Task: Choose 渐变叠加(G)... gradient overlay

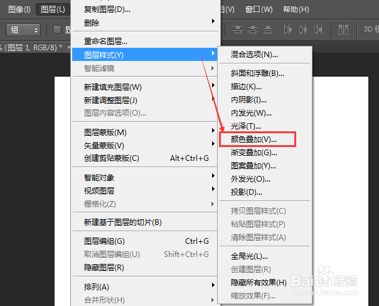Action: 265,153
